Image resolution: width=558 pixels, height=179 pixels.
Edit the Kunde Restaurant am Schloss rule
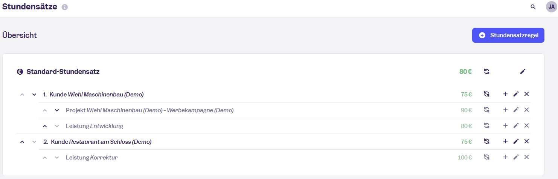(x=516, y=141)
